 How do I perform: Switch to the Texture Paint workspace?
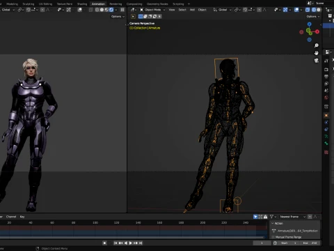pos(65,4)
